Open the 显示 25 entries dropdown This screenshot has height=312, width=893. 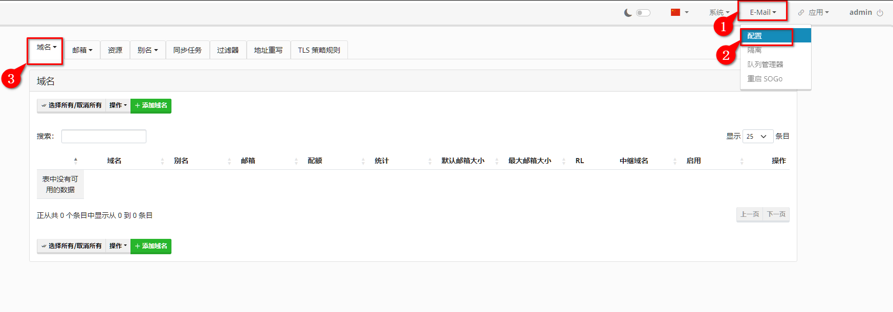[x=757, y=137]
